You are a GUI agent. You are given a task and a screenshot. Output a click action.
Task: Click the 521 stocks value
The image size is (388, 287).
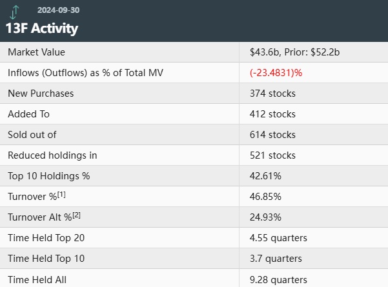272,155
